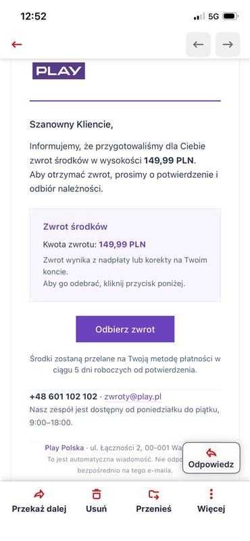Tap the Przenieś label in bottom bar
The image size is (250, 541).
(154, 509)
